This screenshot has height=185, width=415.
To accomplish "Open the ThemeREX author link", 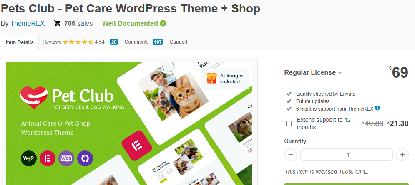I will (28, 23).
